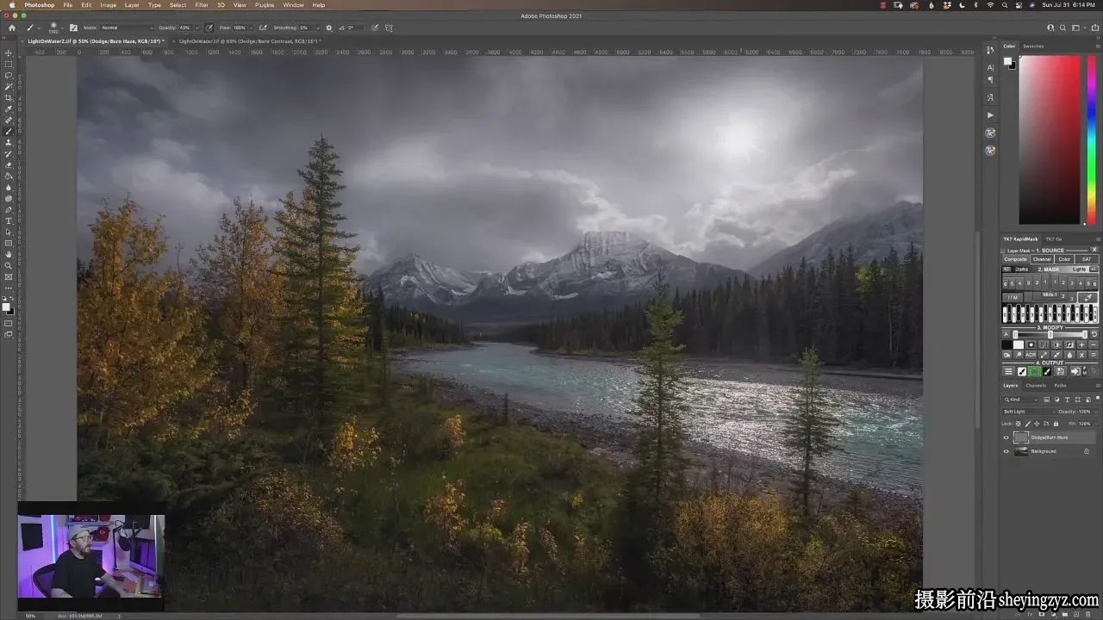Open the Layer menu
This screenshot has width=1103, height=620.
132,5
